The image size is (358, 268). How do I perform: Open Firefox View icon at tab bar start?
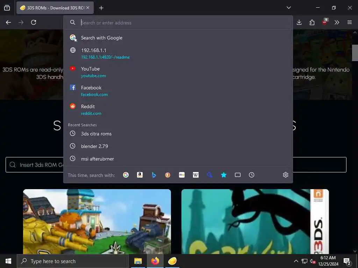[x=7, y=8]
